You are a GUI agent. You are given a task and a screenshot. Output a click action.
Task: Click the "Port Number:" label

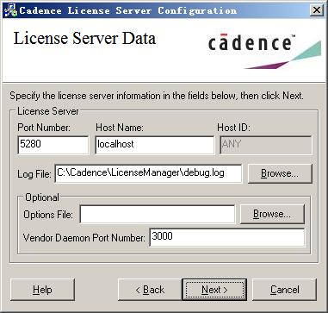pyautogui.click(x=44, y=128)
